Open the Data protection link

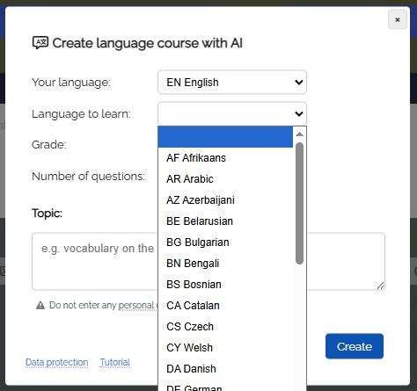57,362
